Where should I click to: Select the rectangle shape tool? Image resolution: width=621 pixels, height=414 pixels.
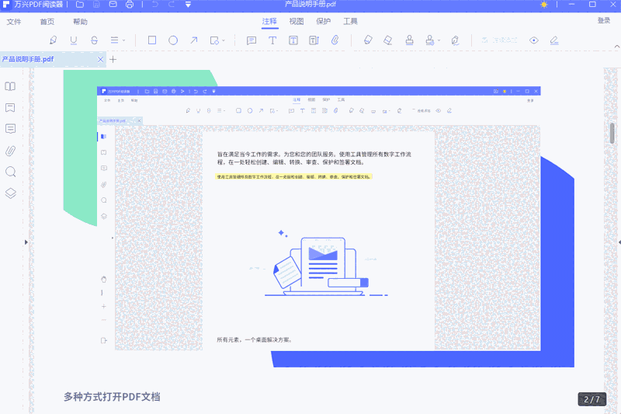pyautogui.click(x=152, y=40)
